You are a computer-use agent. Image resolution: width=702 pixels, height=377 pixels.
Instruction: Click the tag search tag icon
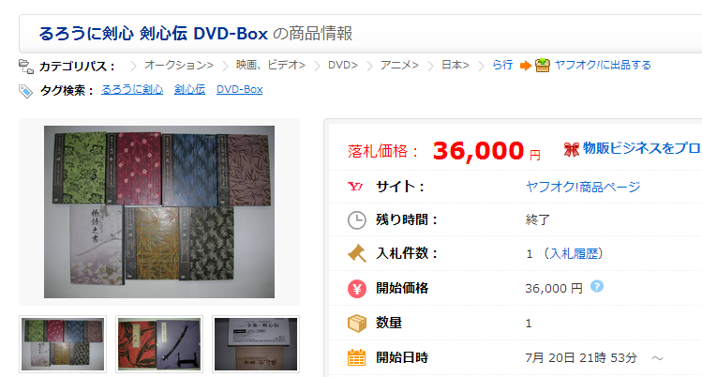tap(25, 91)
